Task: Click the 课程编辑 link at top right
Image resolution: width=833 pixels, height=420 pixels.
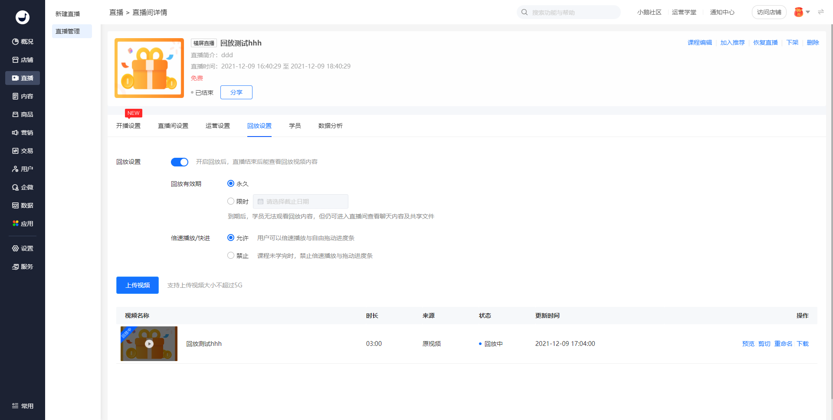Action: pyautogui.click(x=699, y=42)
